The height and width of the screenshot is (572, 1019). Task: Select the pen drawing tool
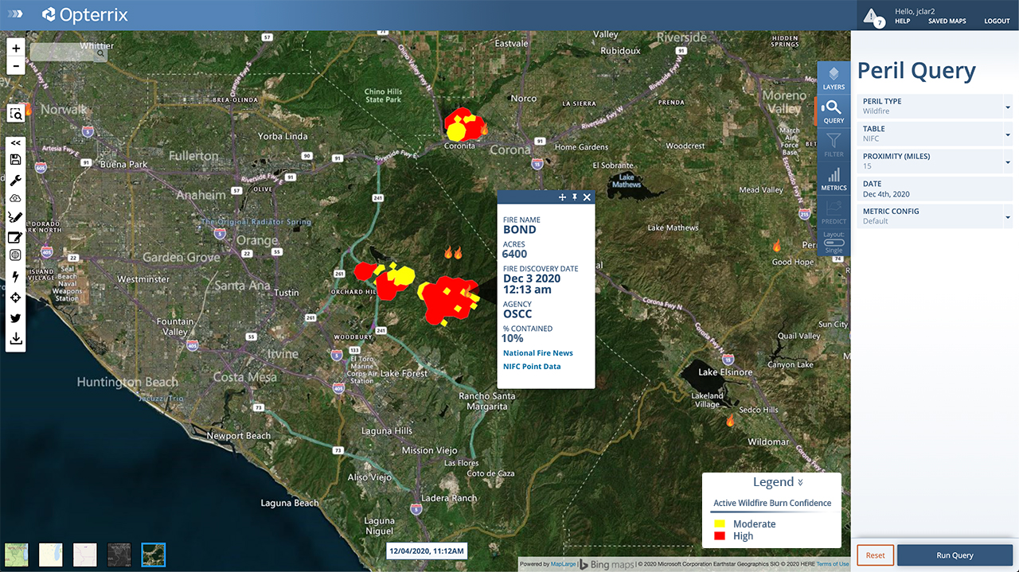click(x=16, y=217)
